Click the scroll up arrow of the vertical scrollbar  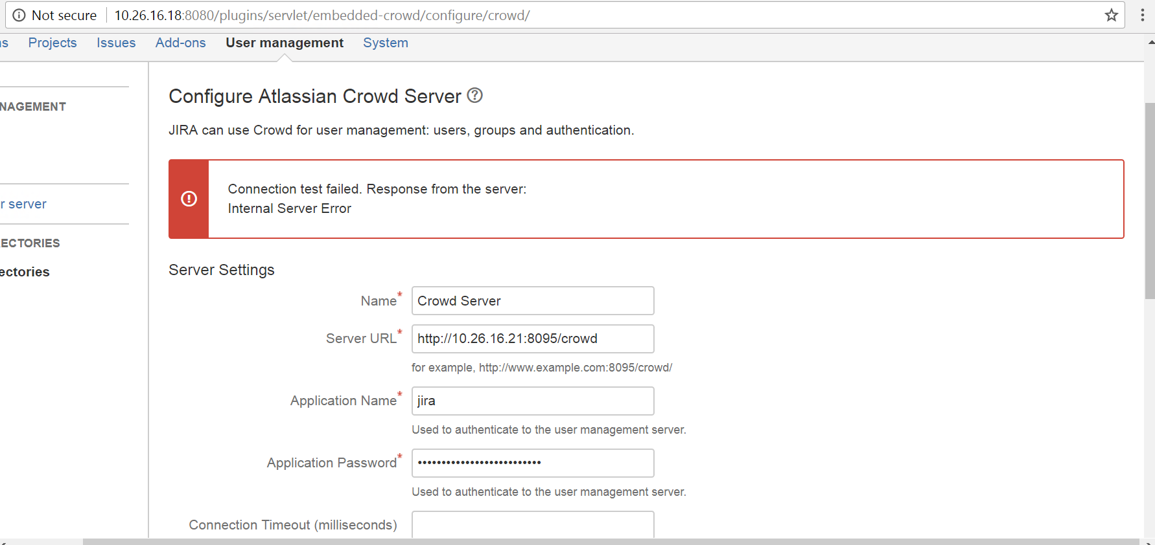pos(1150,42)
